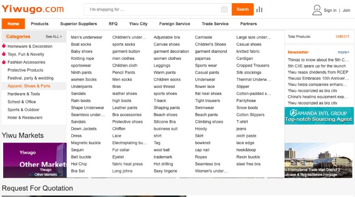Open Chiffon subcategory
Image resolution: width=355 pixels, height=197 pixels.
[x=119, y=129]
